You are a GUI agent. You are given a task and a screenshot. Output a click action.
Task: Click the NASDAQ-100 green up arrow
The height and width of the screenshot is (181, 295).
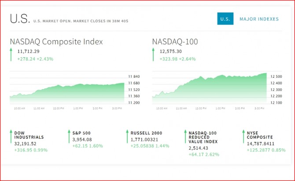tap(154, 55)
